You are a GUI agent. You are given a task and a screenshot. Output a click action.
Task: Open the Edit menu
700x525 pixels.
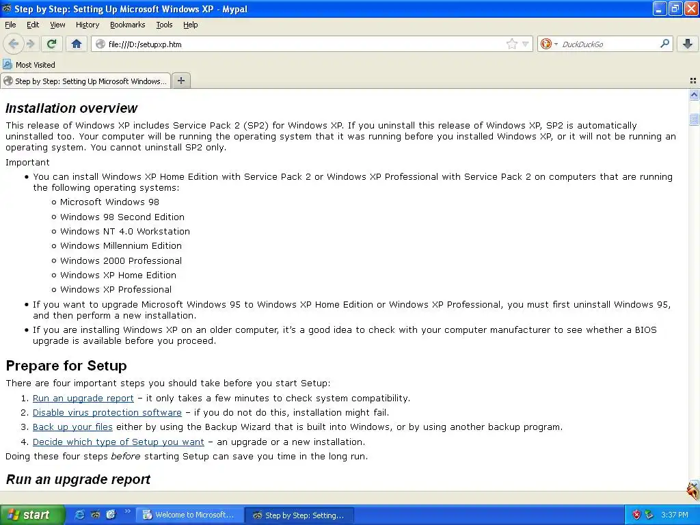click(x=33, y=25)
